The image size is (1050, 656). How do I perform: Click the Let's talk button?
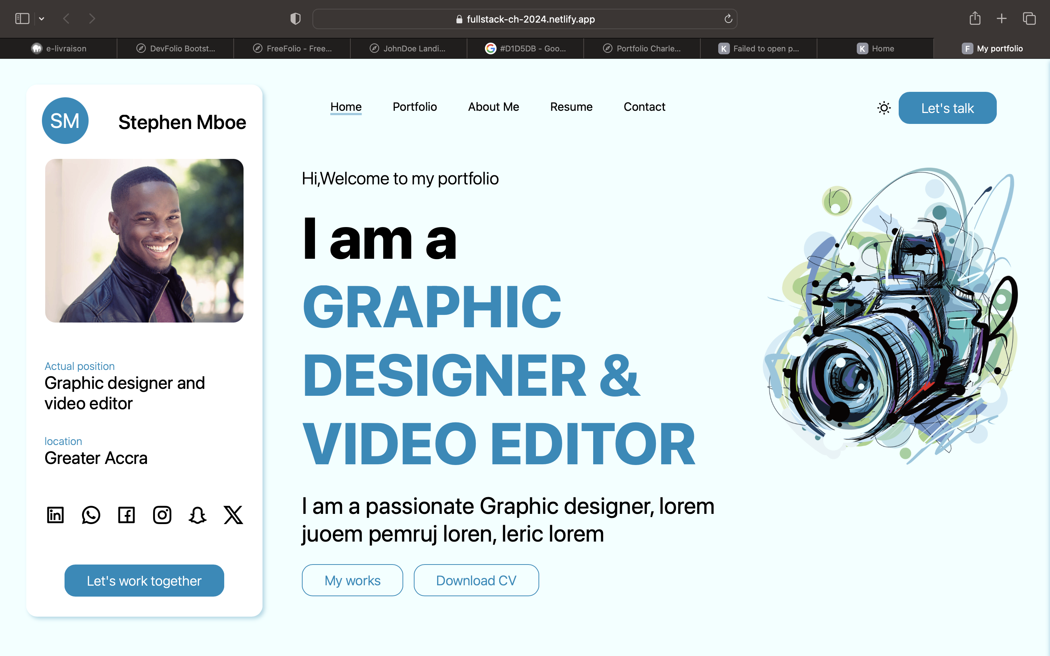(947, 108)
